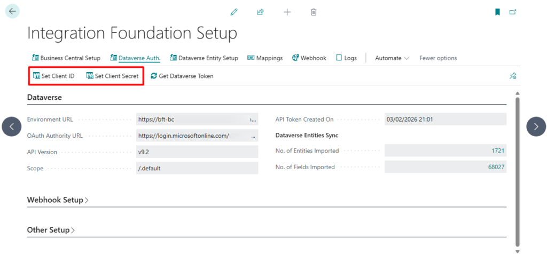Click the plus icon to create new
This screenshot has width=547, height=254.
(x=287, y=12)
